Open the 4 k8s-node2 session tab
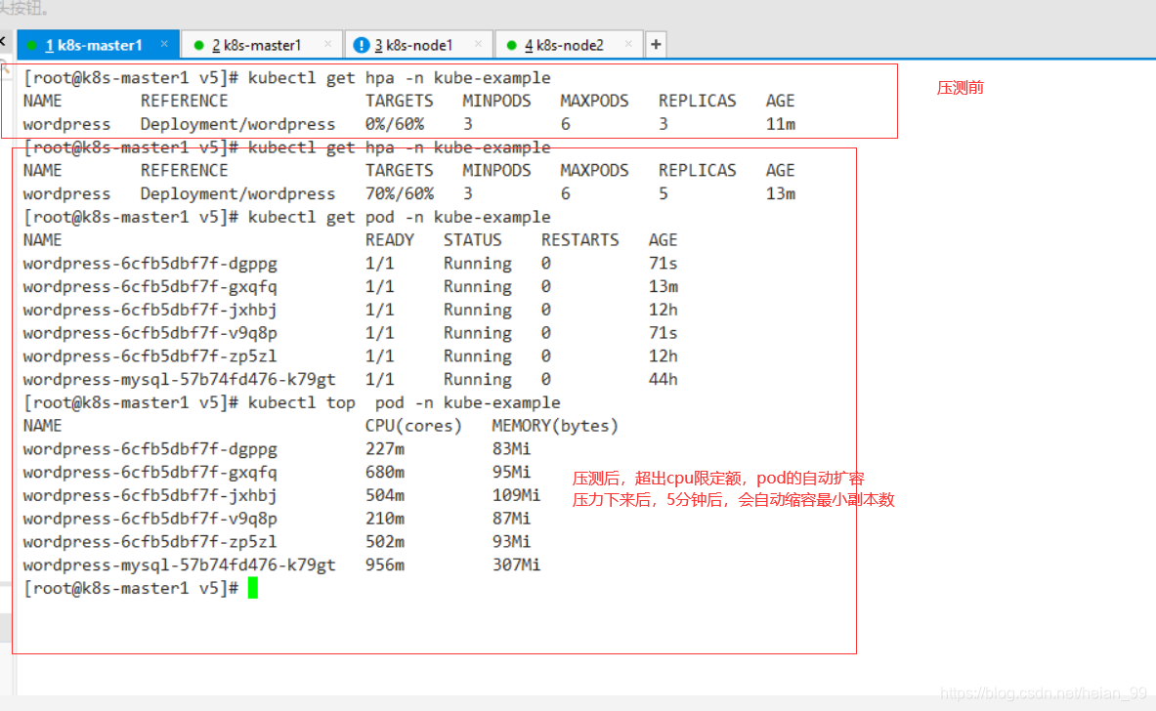 pyautogui.click(x=569, y=45)
